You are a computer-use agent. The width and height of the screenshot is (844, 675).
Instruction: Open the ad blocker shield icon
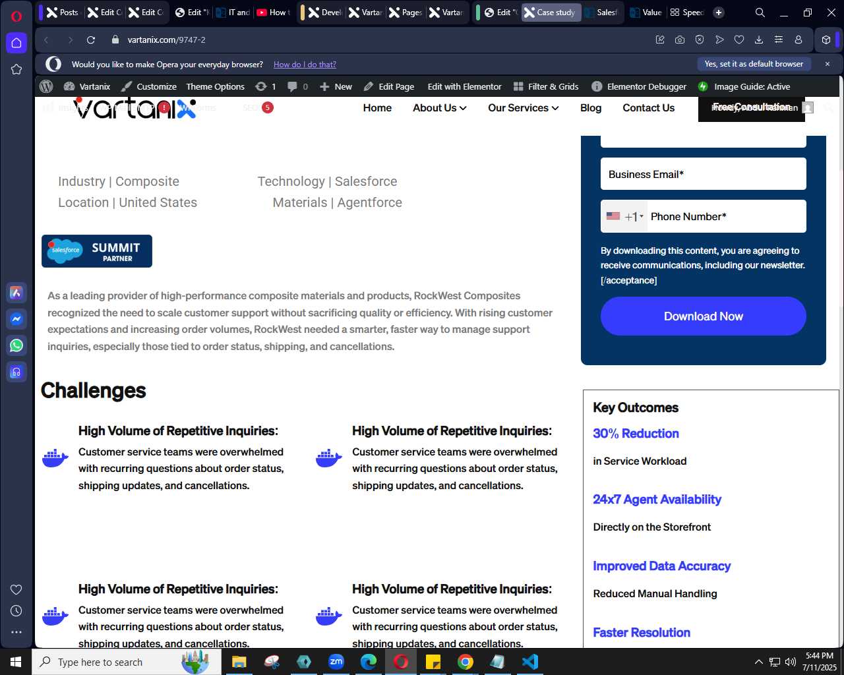700,40
